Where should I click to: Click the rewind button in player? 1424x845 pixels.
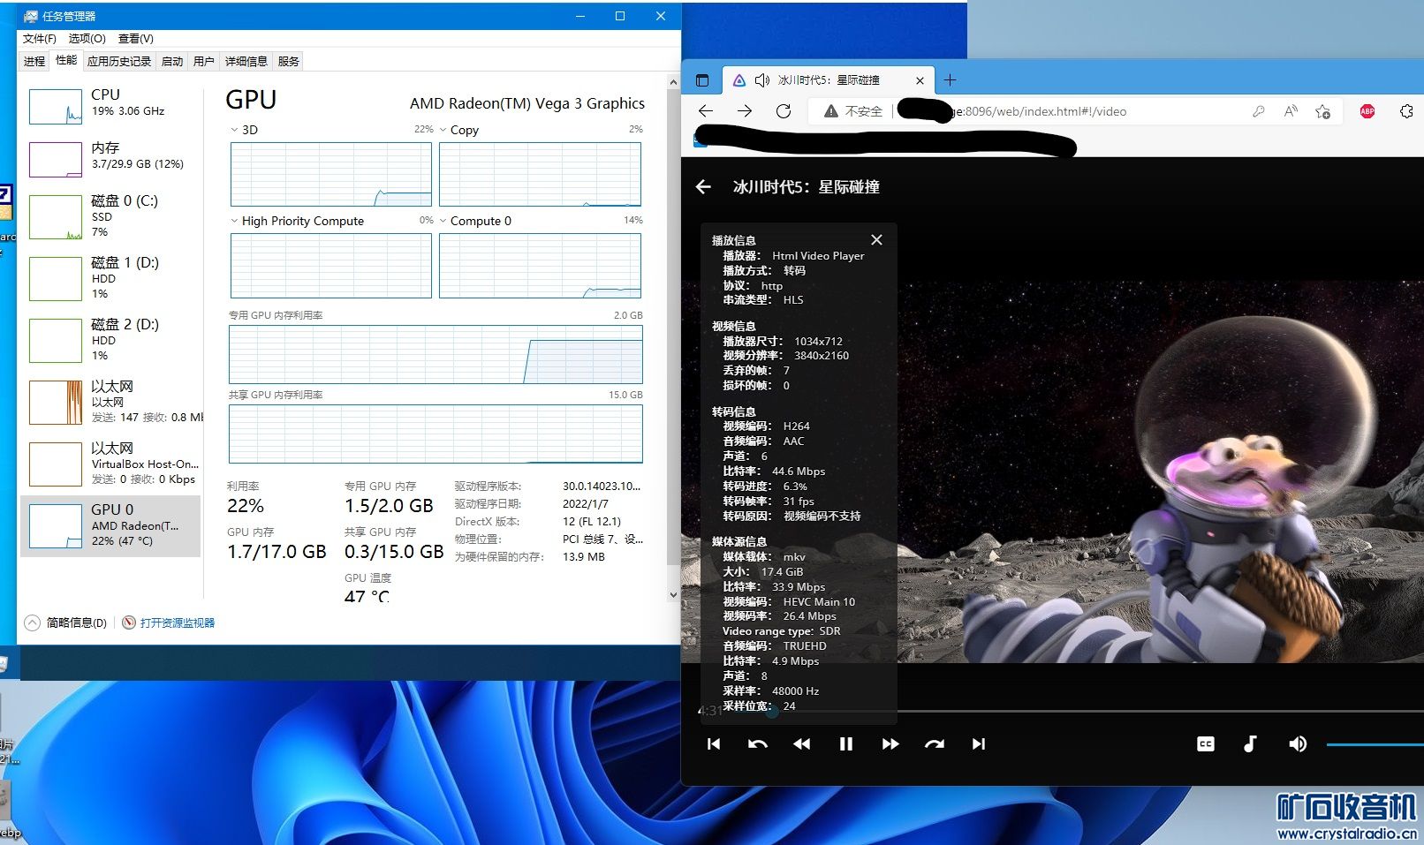[801, 744]
